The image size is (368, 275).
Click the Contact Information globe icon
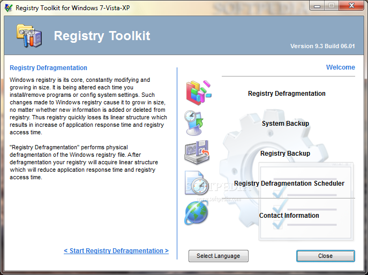point(196,213)
